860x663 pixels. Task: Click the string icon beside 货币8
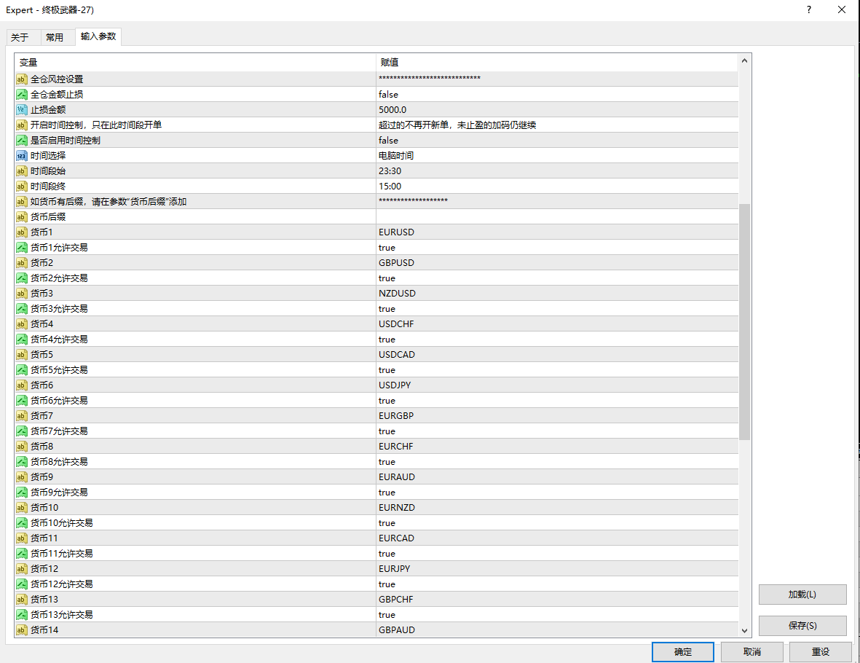[21, 447]
